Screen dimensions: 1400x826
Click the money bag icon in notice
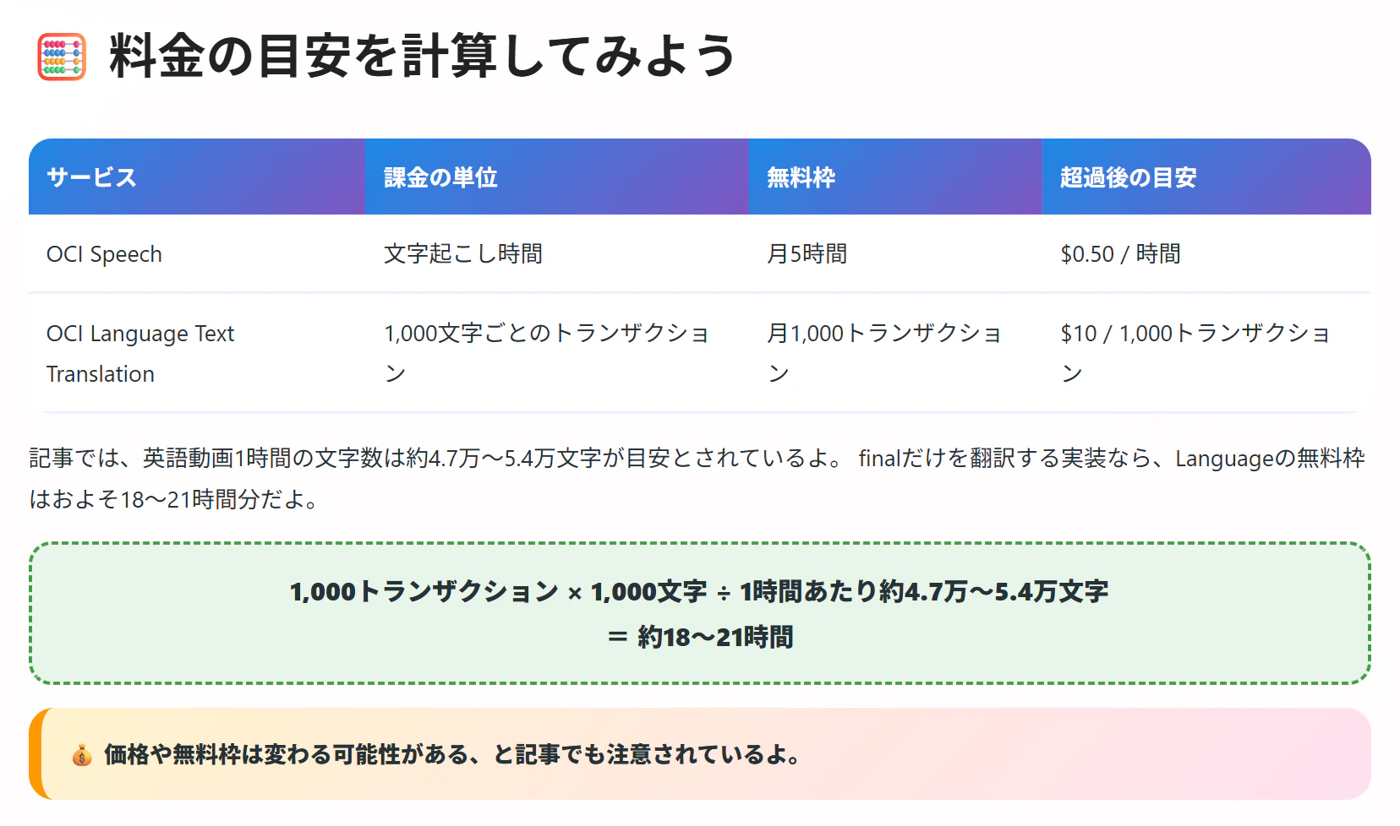pyautogui.click(x=81, y=755)
